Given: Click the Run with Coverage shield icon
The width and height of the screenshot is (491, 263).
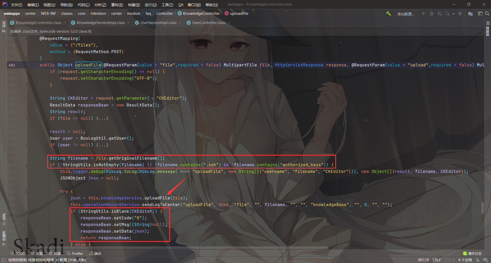Looking at the screenshot, I should (440, 14).
